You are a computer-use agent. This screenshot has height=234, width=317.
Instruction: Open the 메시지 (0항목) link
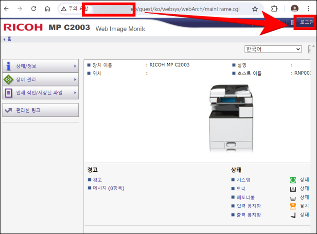coord(108,188)
